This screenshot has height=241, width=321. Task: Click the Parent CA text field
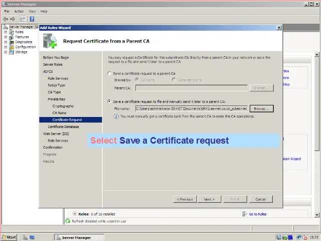click(192, 88)
